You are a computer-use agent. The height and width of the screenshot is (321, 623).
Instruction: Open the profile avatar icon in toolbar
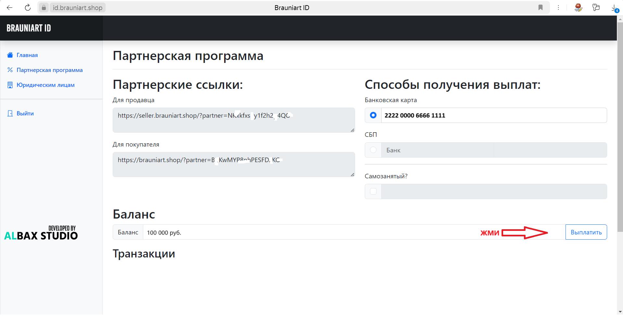[578, 7]
